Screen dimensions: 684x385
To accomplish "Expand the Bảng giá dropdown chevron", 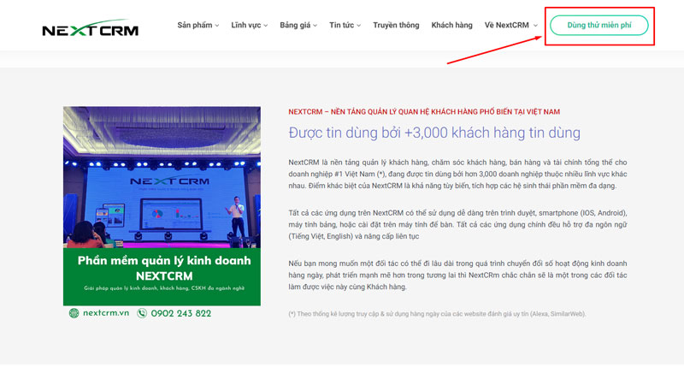I will pos(315,26).
